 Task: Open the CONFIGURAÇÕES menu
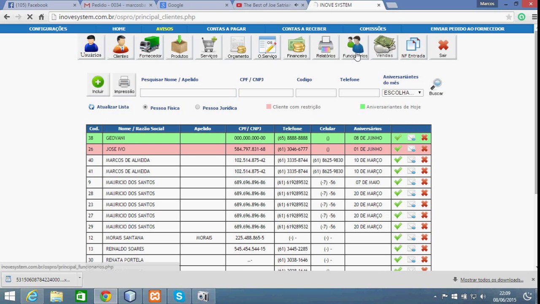[48, 29]
